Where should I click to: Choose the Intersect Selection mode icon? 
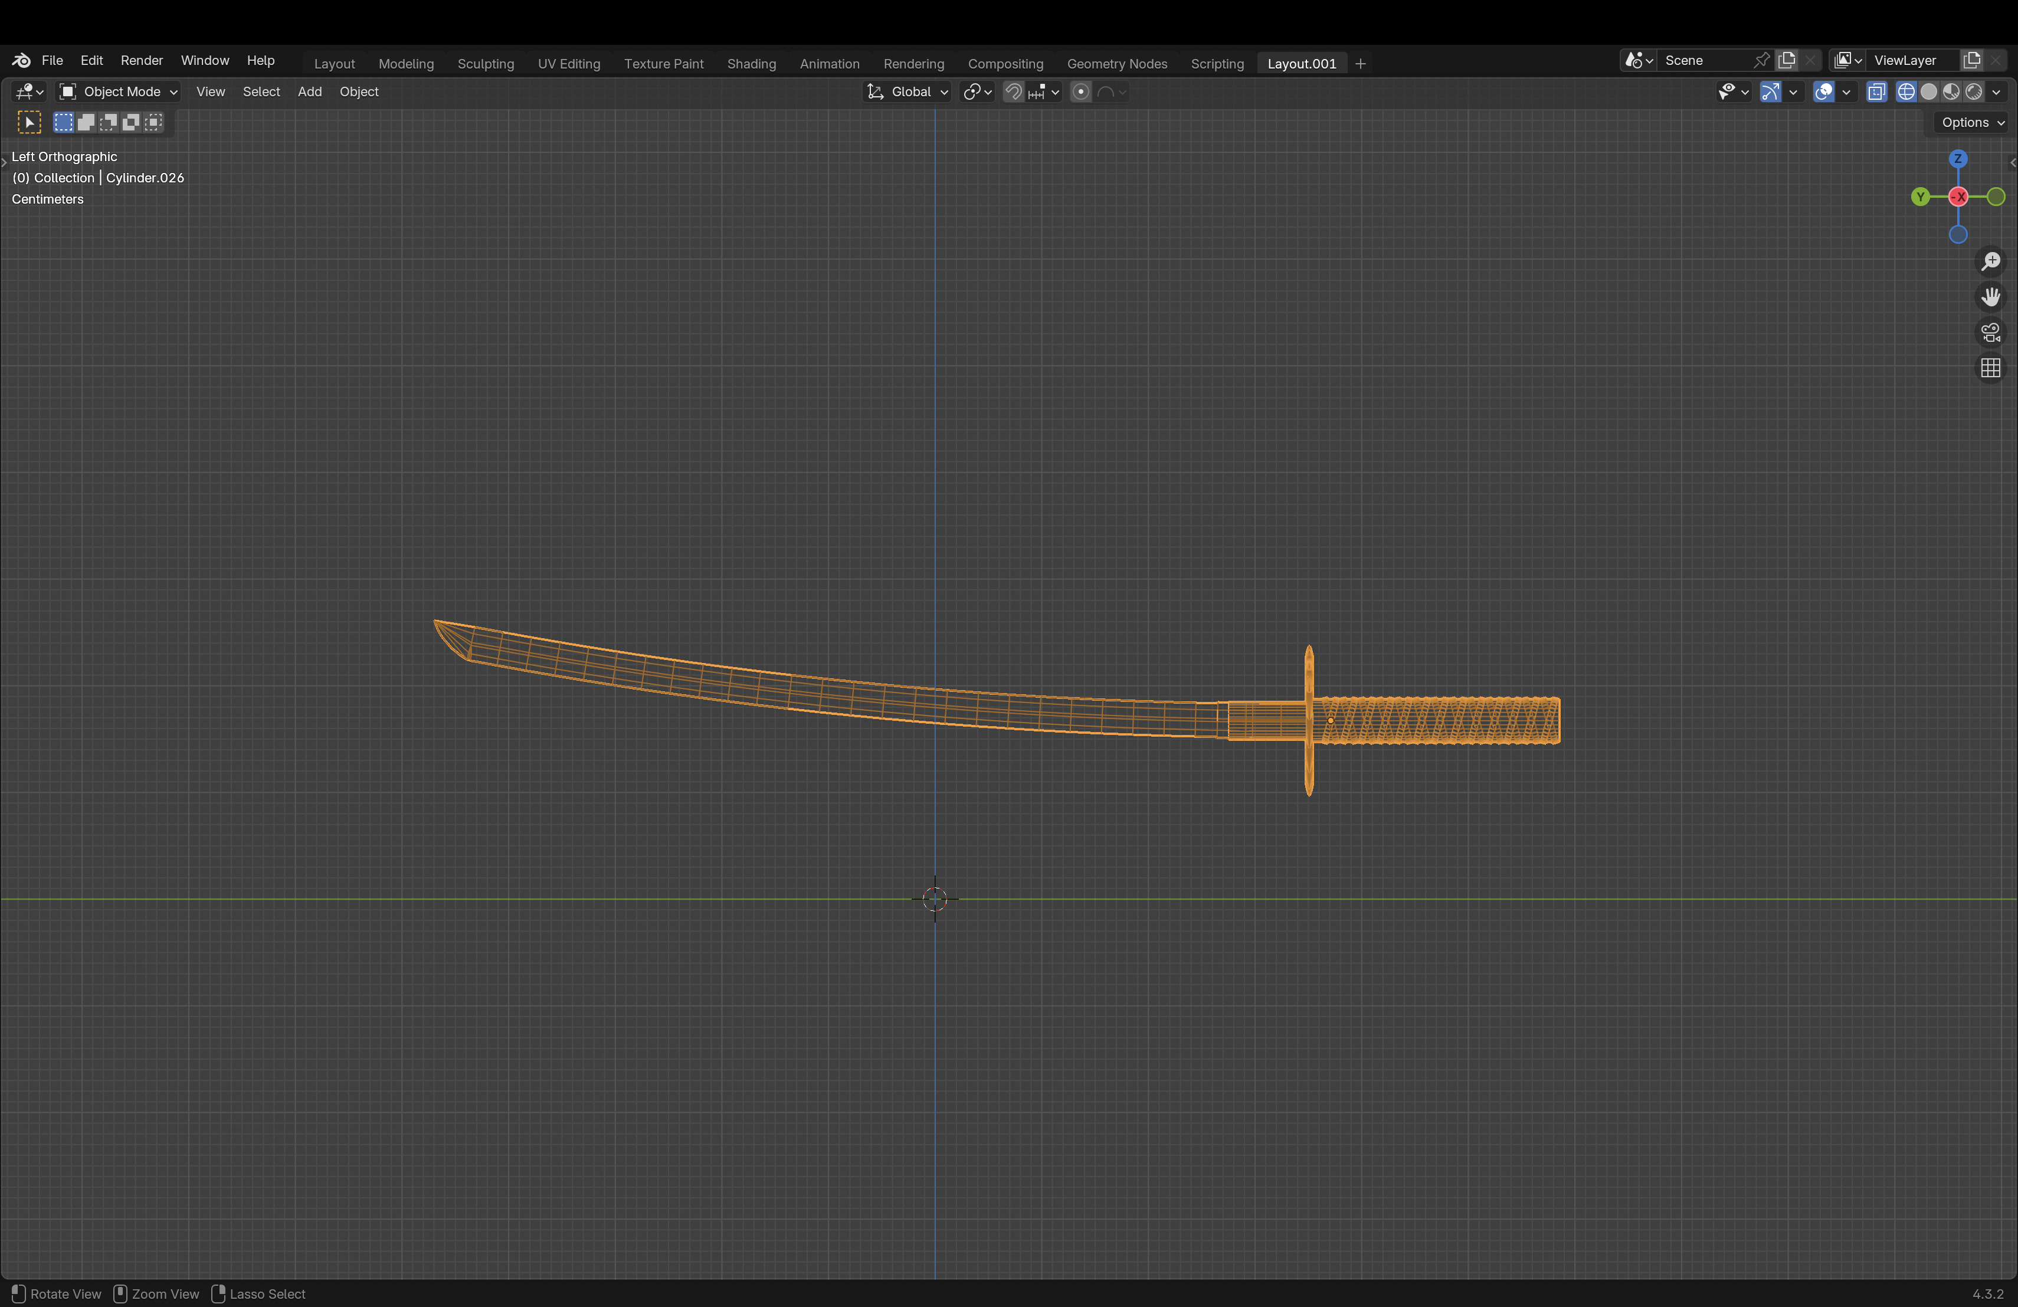(153, 122)
